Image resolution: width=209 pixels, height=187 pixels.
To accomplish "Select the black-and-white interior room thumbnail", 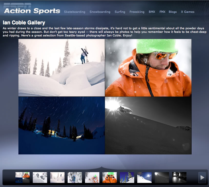I will tap(179, 178).
